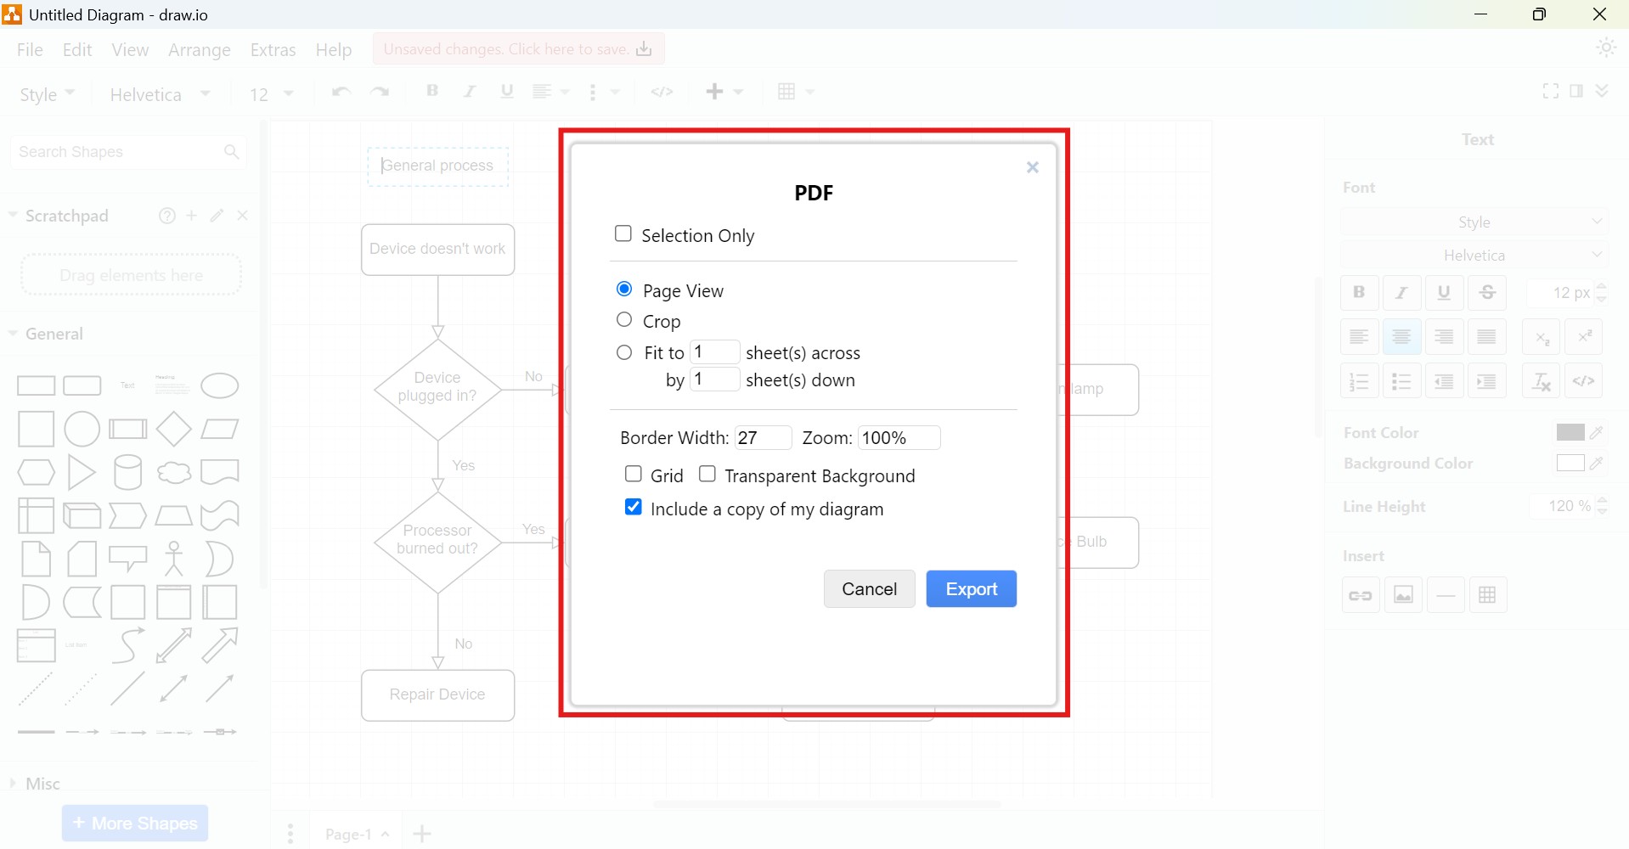1629x849 pixels.
Task: Open the Helvetica font dropdown
Action: point(1475,255)
